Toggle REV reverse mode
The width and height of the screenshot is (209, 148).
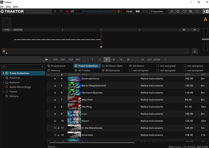(x=78, y=59)
